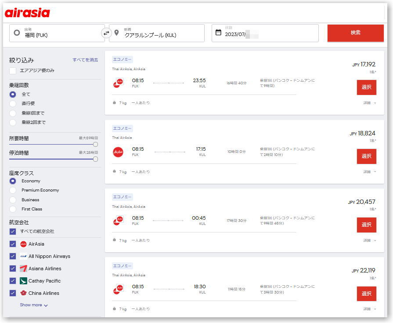Expand Show more airlines list
393x323 pixels.
[33, 305]
